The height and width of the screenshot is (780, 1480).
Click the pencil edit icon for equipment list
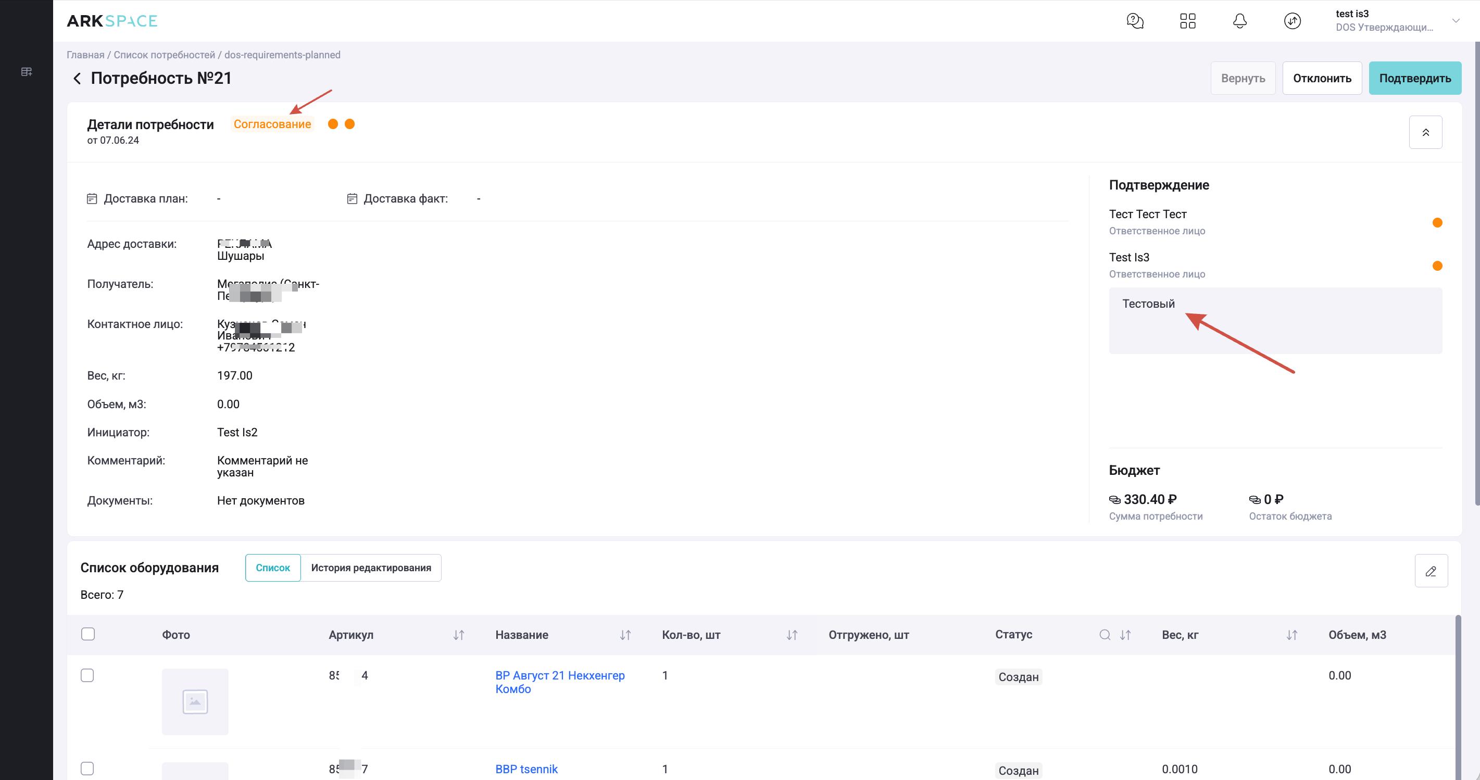pyautogui.click(x=1431, y=571)
